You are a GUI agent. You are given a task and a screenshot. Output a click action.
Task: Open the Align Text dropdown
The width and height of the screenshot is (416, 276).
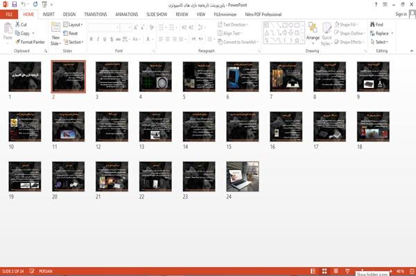[230, 33]
